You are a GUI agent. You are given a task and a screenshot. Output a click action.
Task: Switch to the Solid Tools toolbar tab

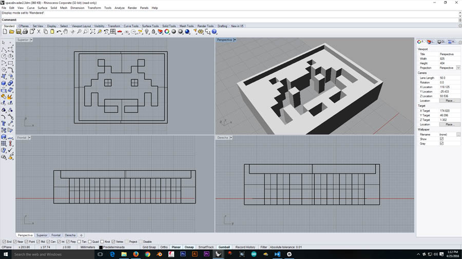169,26
